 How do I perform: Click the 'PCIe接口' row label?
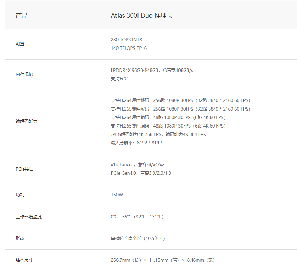(x=24, y=169)
